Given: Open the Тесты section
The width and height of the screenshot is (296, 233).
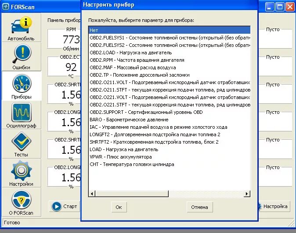Looking at the screenshot, I should click(x=22, y=144).
